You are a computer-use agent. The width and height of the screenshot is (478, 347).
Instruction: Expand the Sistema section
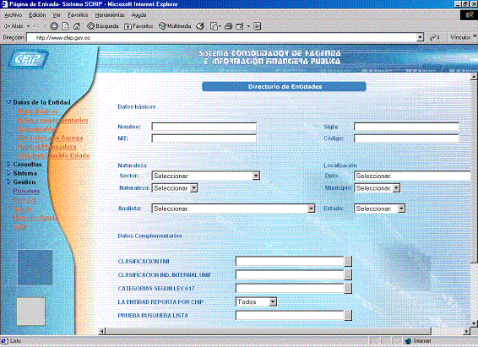coord(8,173)
